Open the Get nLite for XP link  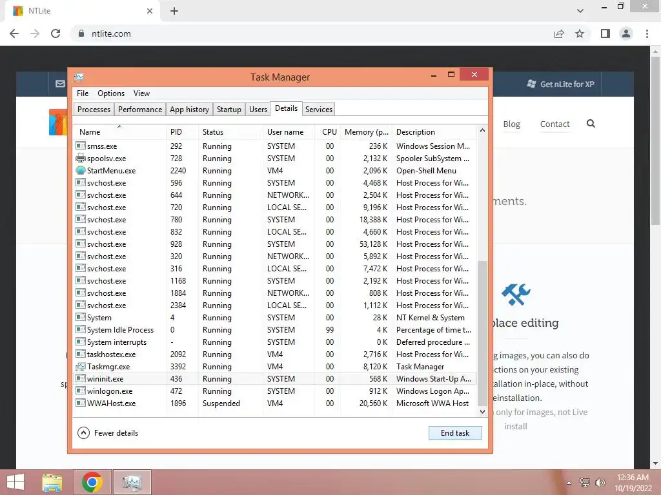(x=561, y=84)
